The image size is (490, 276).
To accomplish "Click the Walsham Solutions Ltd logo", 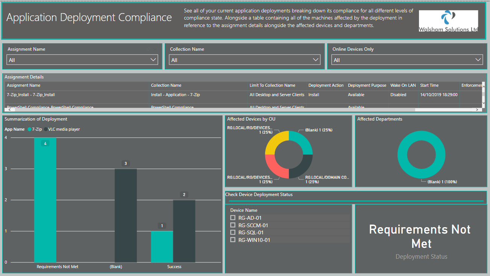I will (448, 21).
